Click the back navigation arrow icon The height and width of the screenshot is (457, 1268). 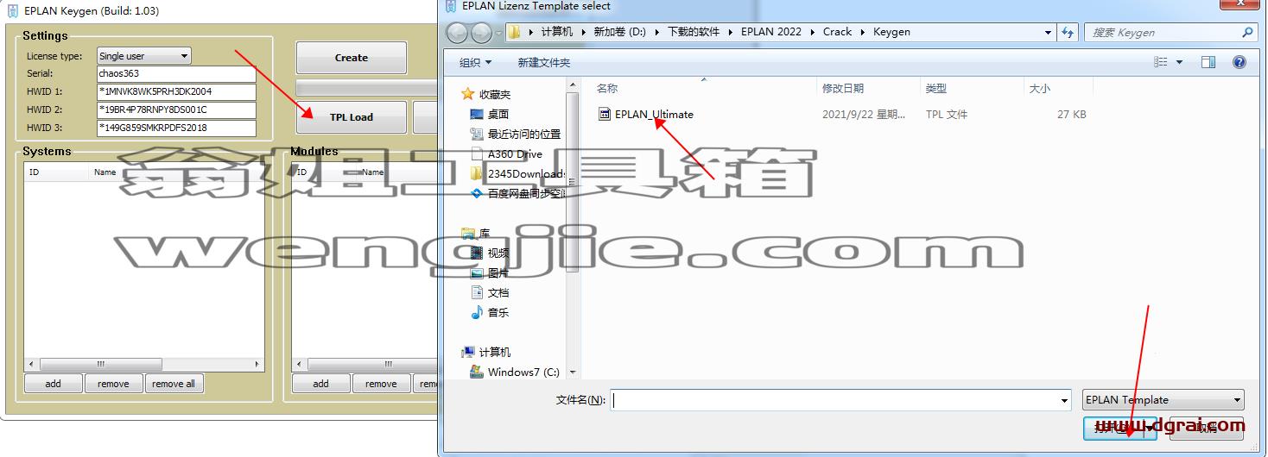[457, 33]
